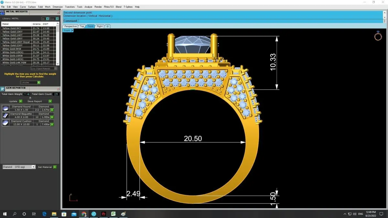Click green arrow next to Set Material
388x218 pixels.
pyautogui.click(x=55, y=167)
